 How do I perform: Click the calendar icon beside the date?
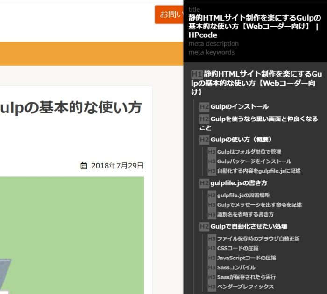(84, 166)
